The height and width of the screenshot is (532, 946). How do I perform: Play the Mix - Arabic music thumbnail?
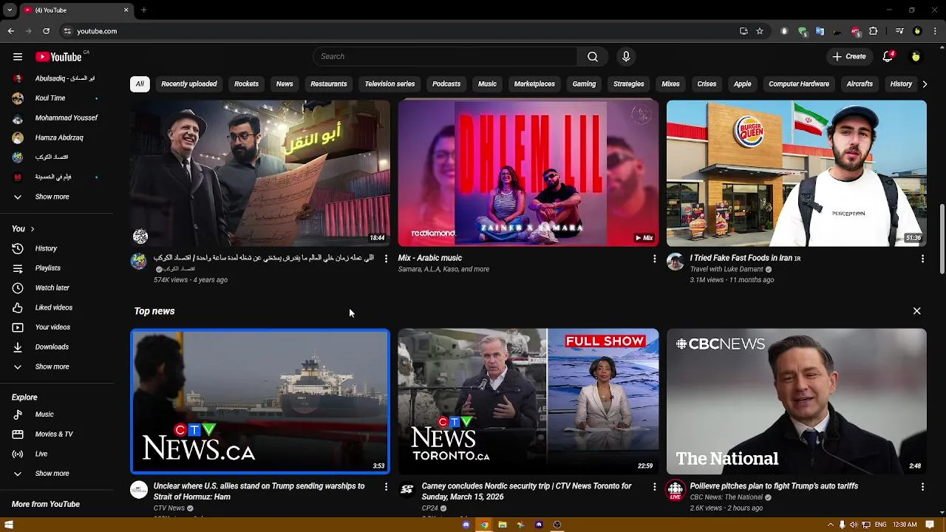[528, 173]
